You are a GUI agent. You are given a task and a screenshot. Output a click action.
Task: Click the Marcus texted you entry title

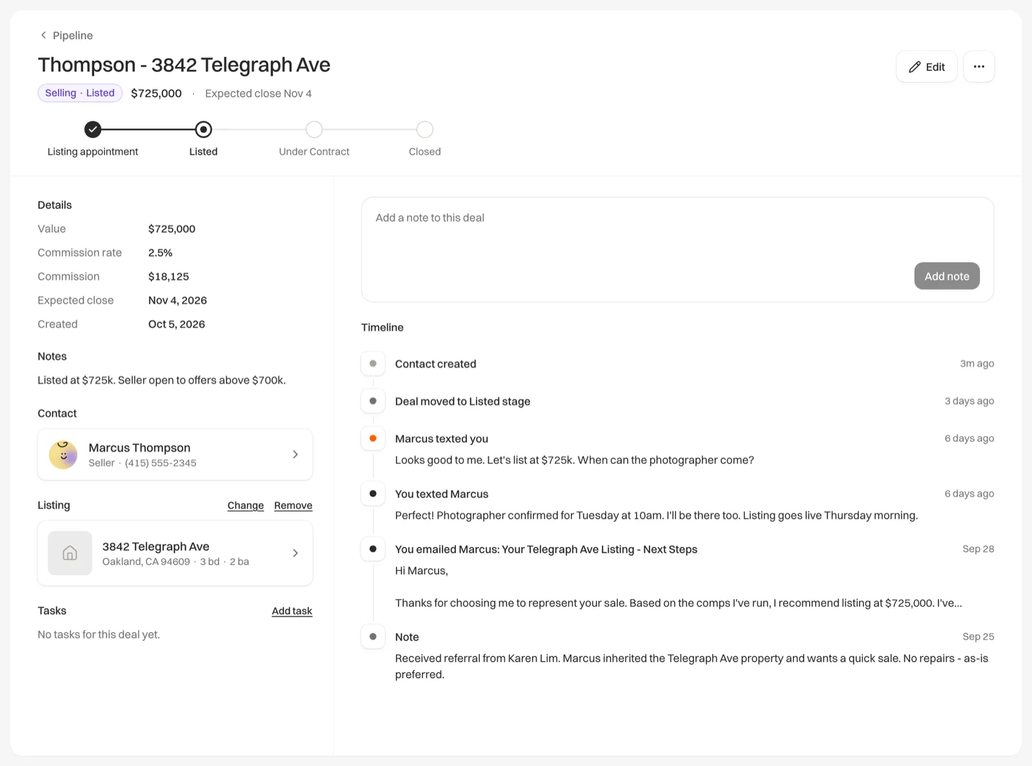(441, 438)
